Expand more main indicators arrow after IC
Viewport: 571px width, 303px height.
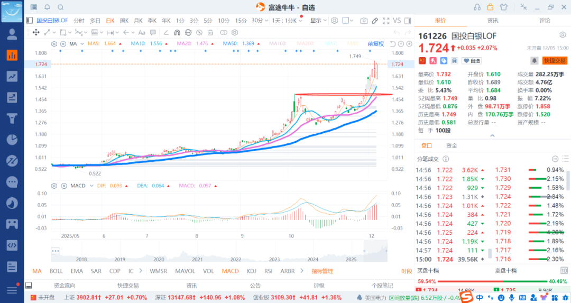tap(141, 271)
